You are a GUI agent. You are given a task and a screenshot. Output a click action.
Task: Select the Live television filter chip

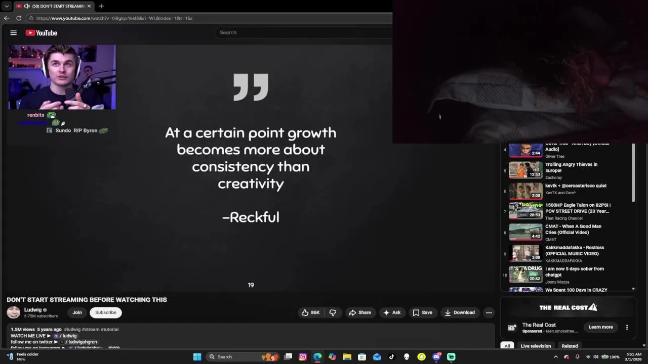click(536, 346)
